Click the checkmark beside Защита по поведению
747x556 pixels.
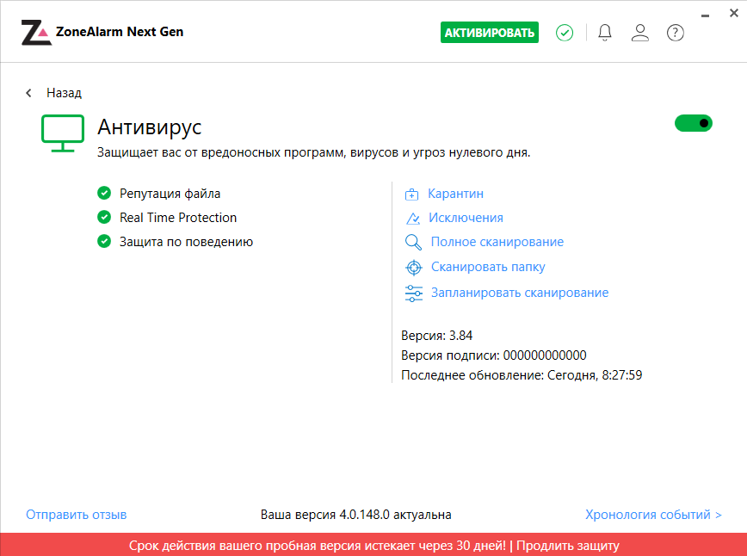pyautogui.click(x=104, y=241)
